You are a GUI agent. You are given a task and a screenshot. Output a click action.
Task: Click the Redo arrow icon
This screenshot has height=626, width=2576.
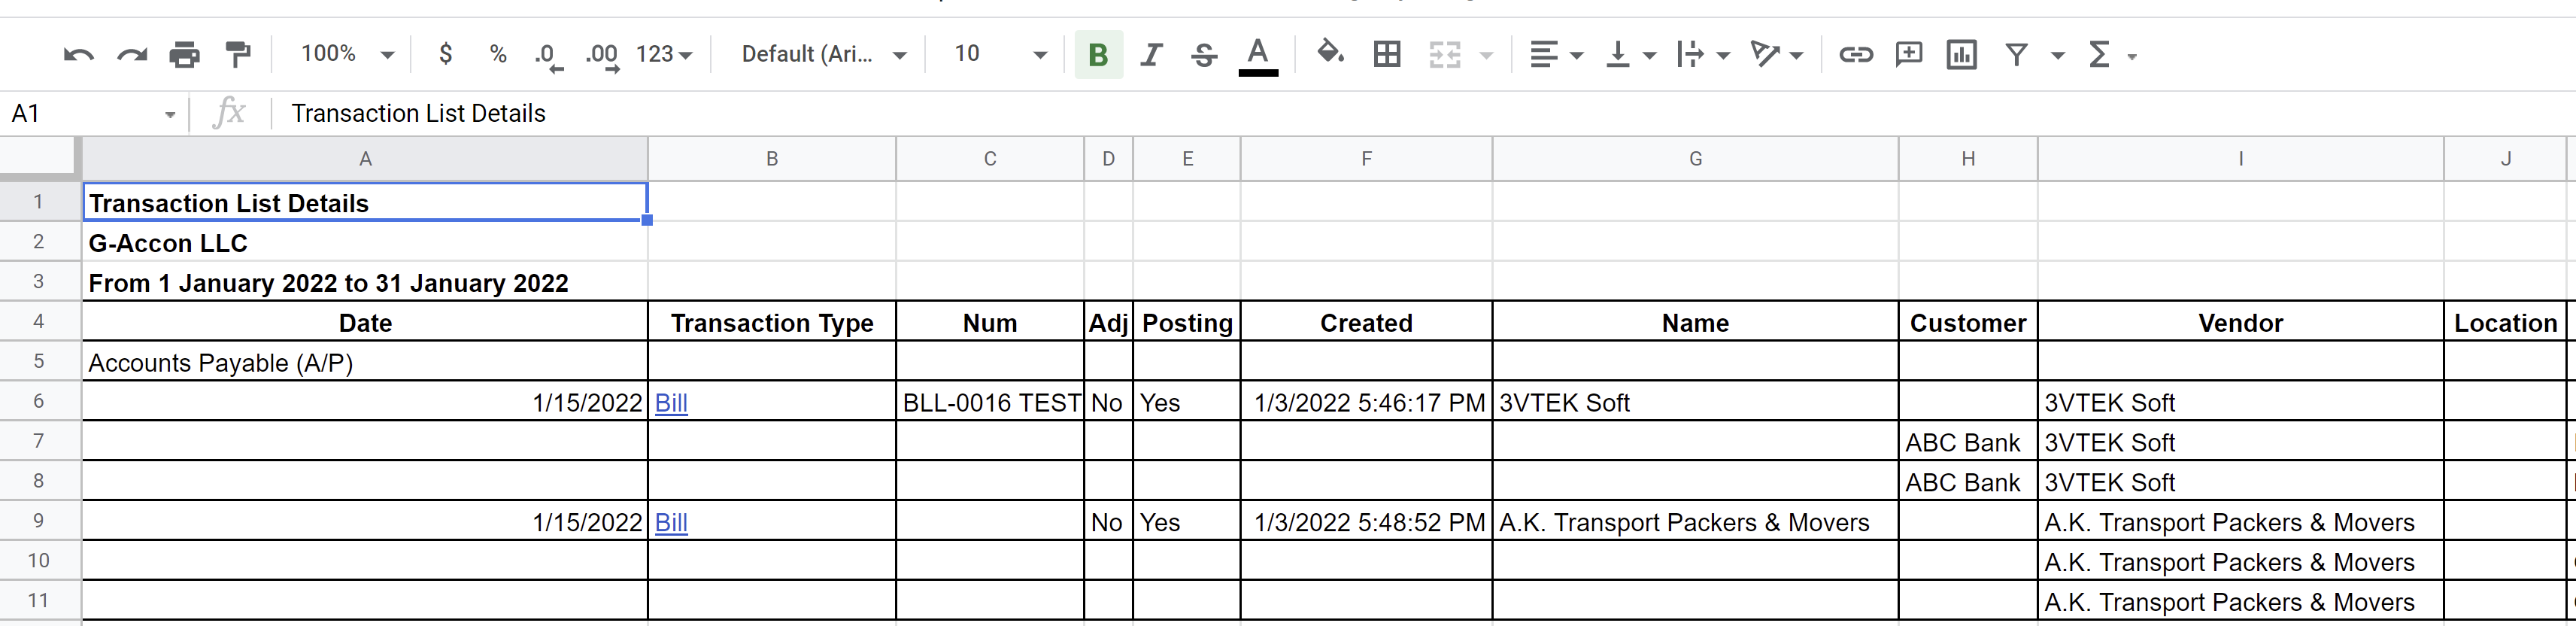(132, 54)
